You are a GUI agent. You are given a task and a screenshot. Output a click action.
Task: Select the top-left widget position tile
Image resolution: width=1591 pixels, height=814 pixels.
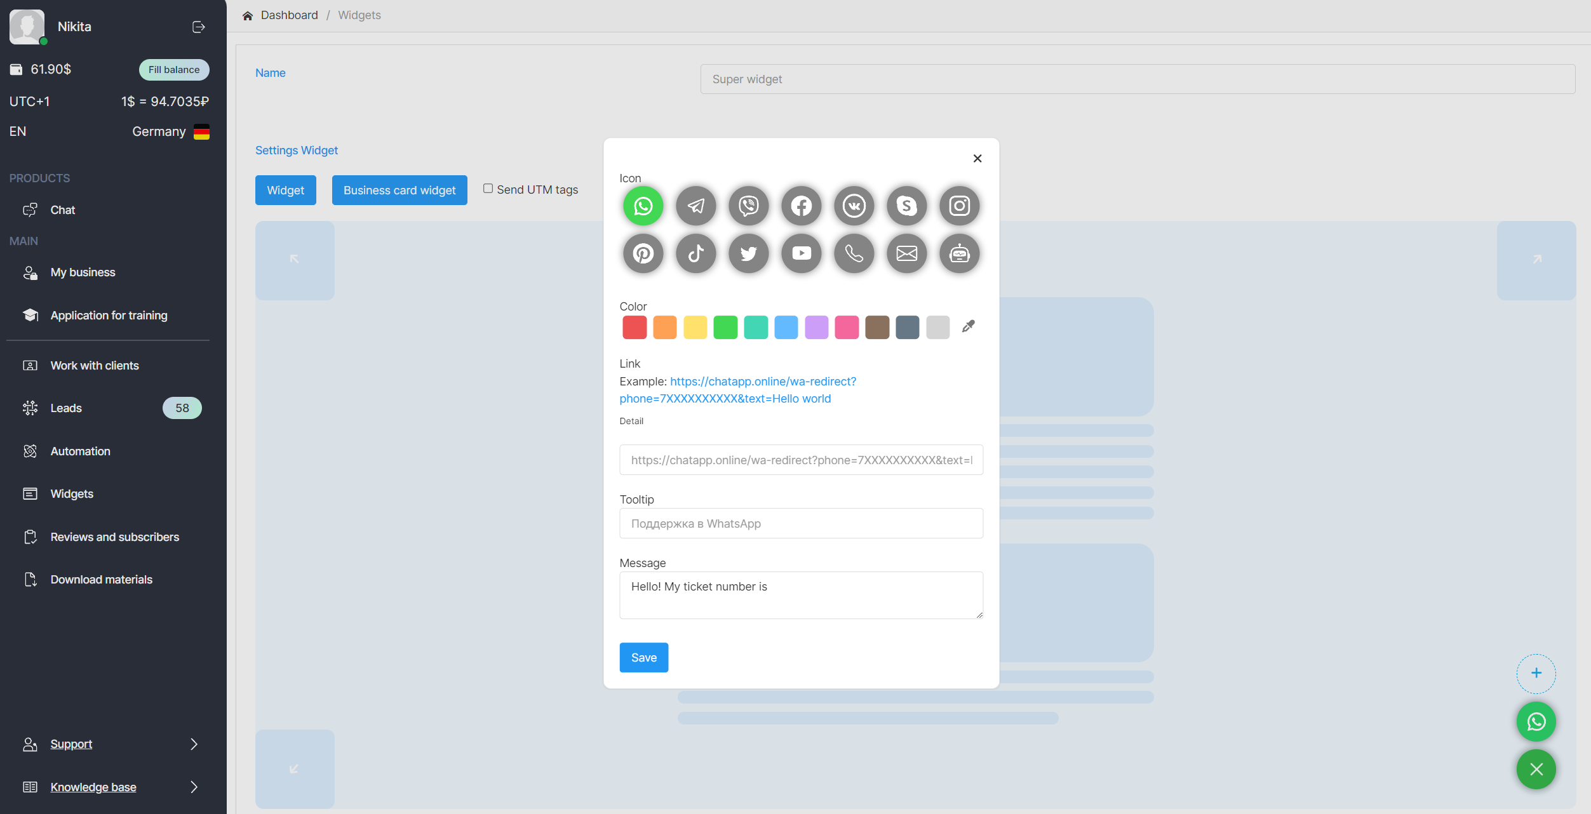tap(295, 260)
